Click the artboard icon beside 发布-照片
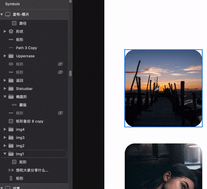The image size is (207, 189). [x=8, y=14]
